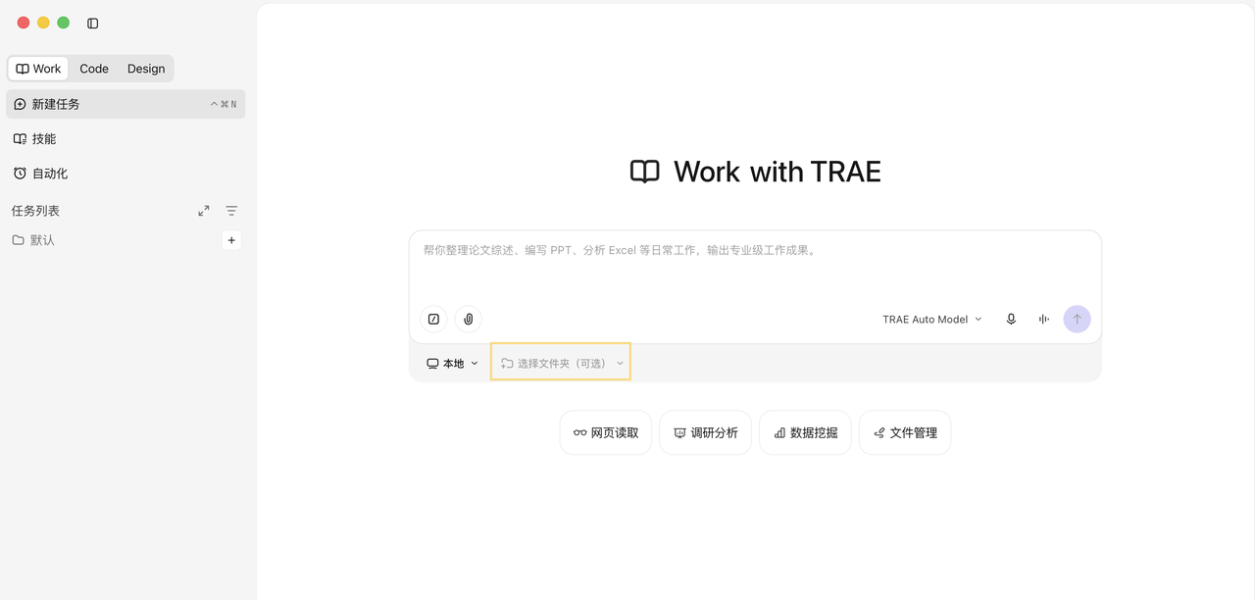Image resolution: width=1255 pixels, height=600 pixels.
Task: Open the task list filter icon
Action: coord(231,211)
